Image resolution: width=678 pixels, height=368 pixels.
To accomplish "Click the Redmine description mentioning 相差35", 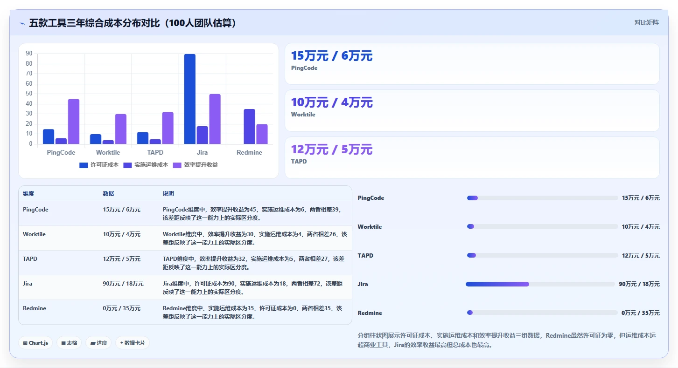I will 252,312.
